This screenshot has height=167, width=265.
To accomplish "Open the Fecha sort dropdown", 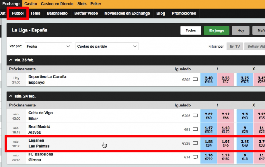I will pos(48,46).
